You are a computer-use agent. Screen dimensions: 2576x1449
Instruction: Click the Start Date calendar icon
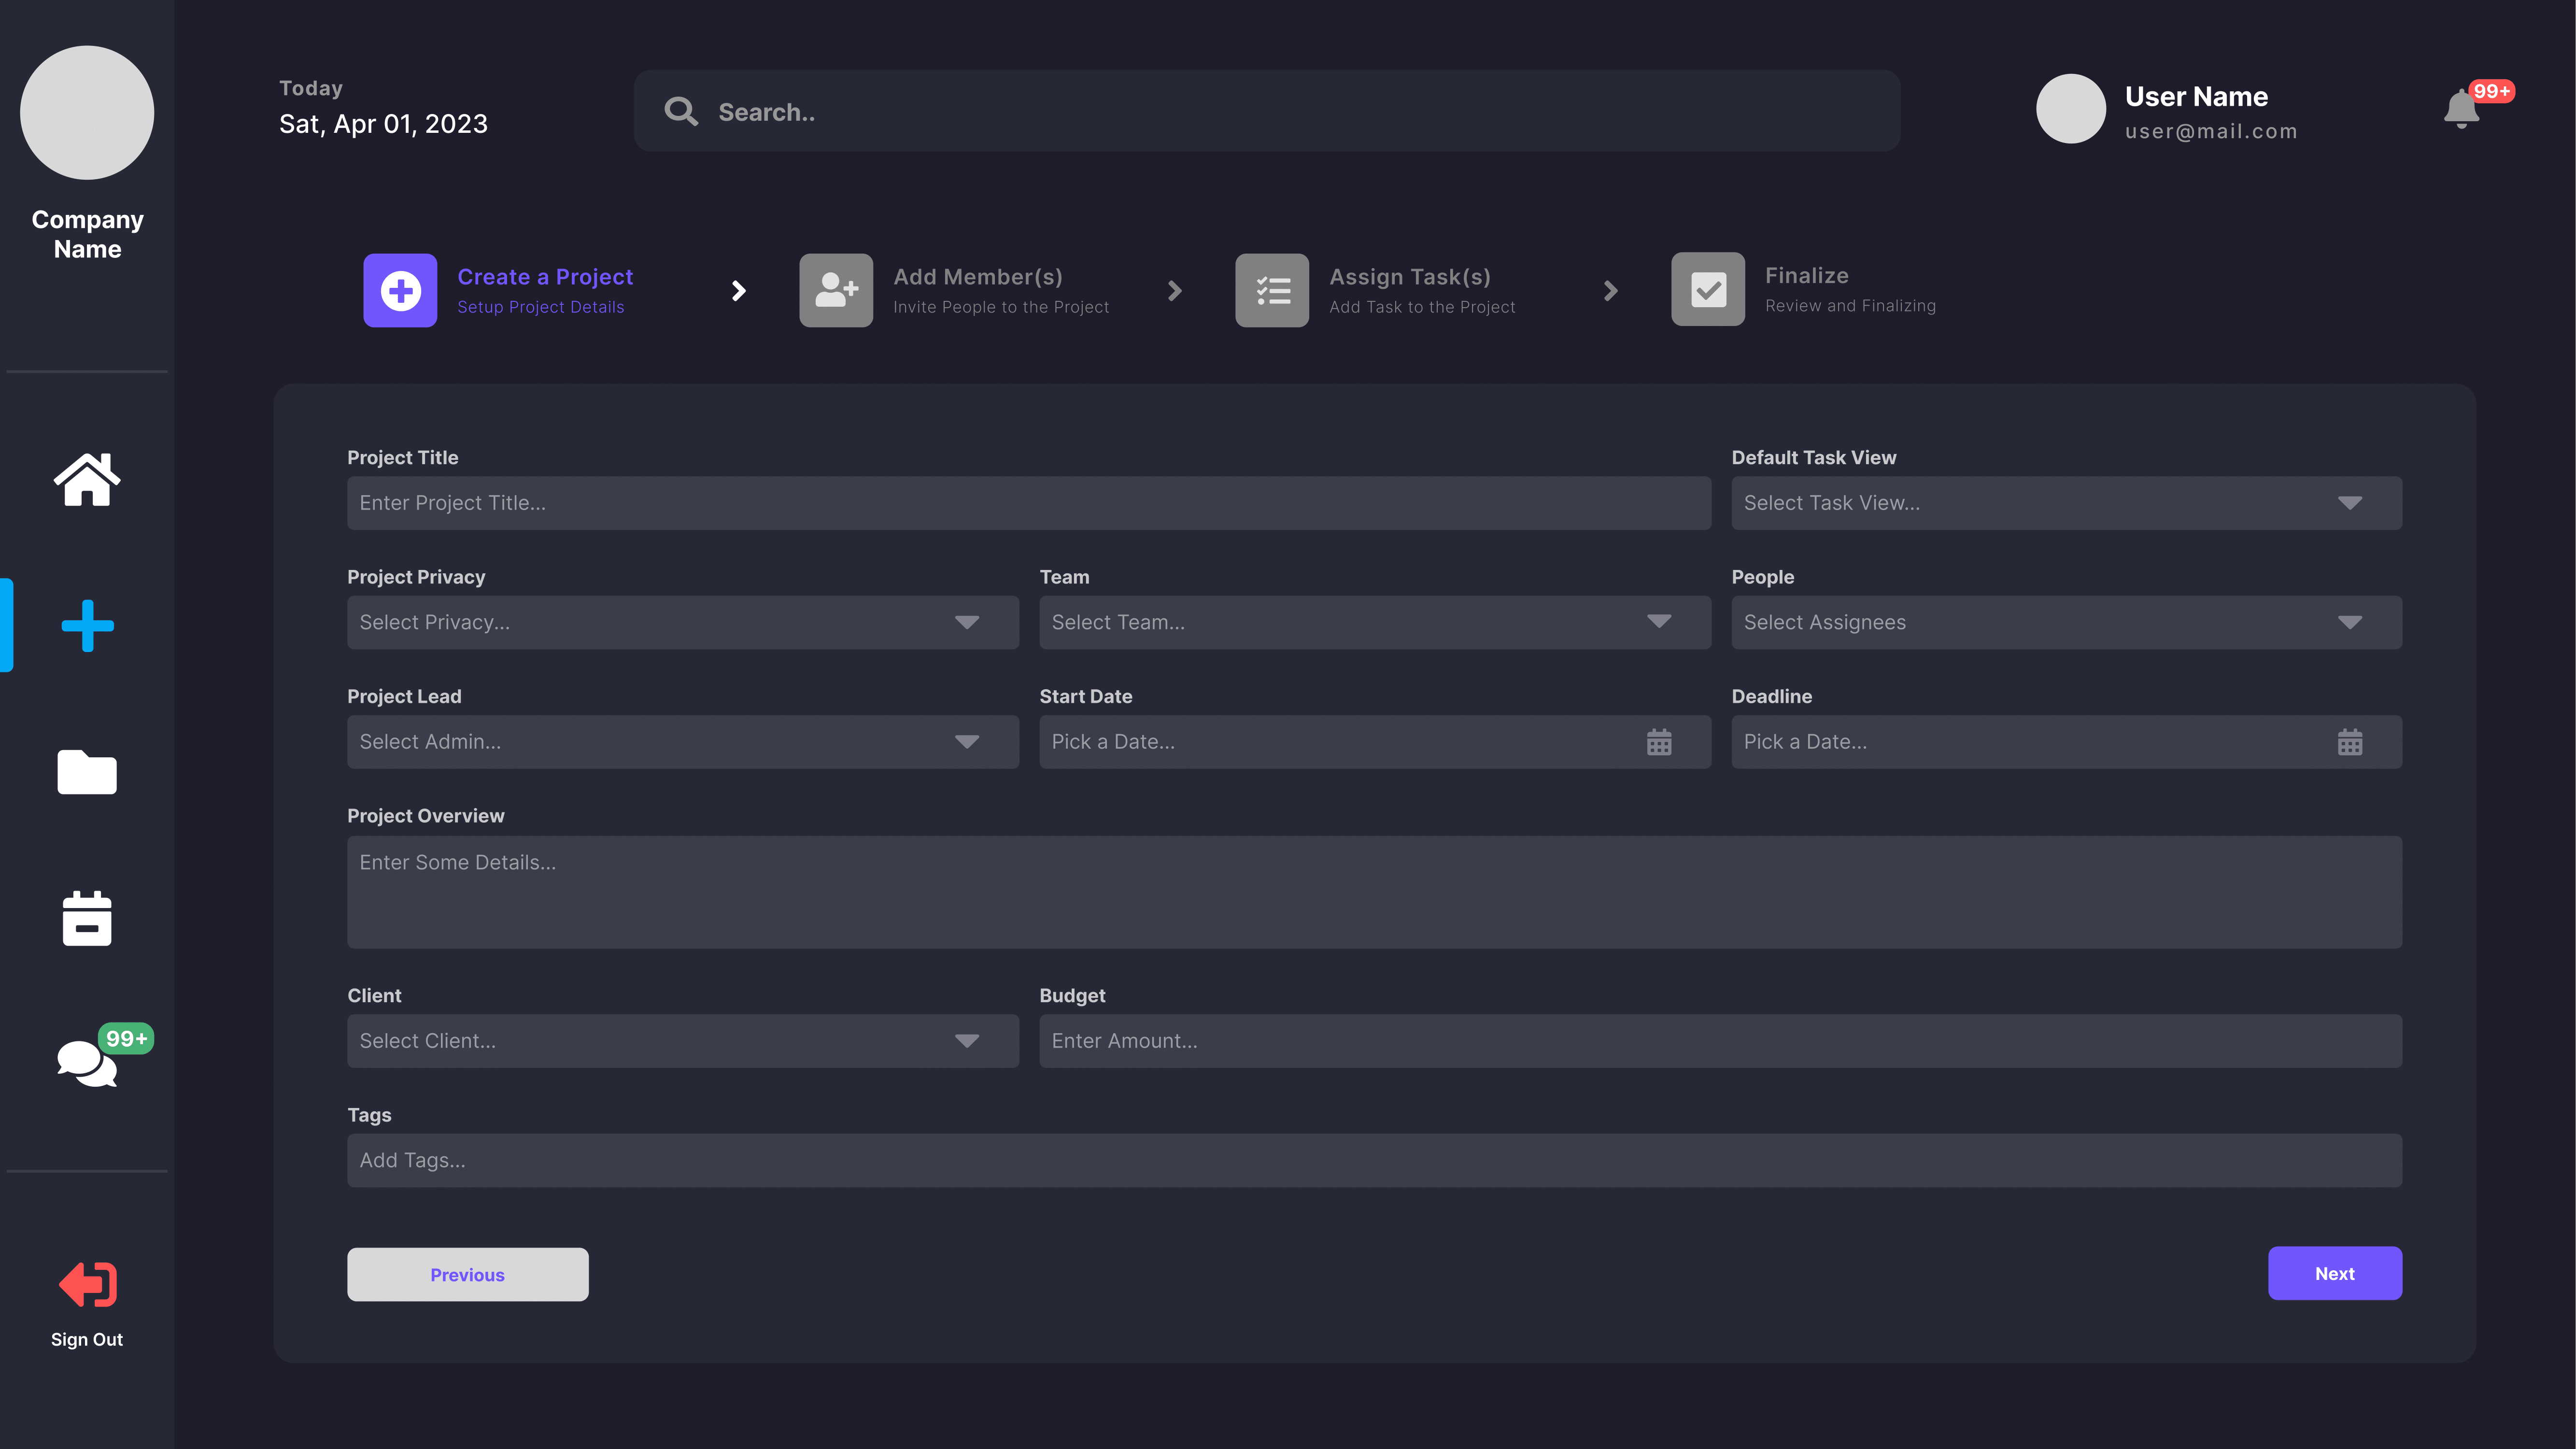click(x=1659, y=742)
